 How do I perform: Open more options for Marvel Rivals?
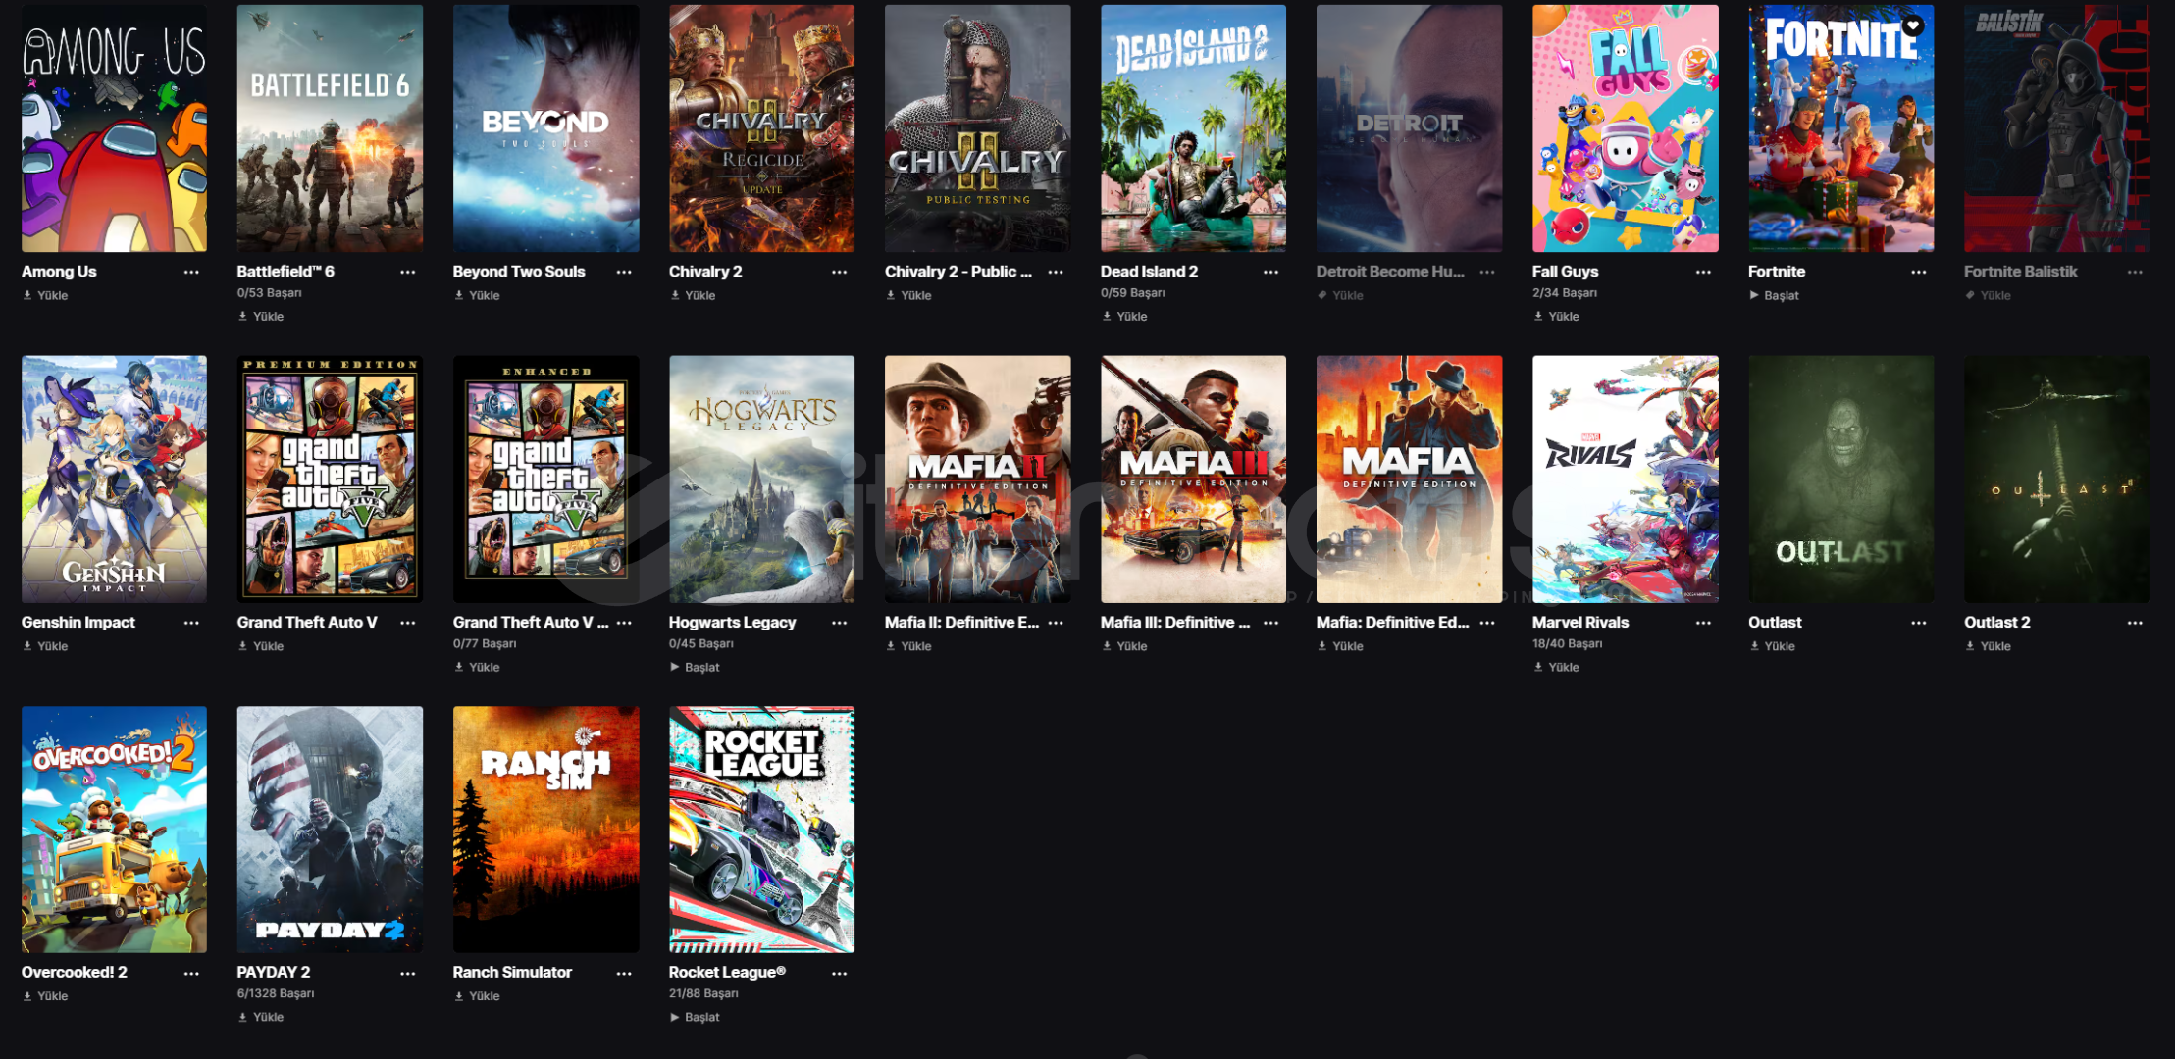(x=1702, y=623)
